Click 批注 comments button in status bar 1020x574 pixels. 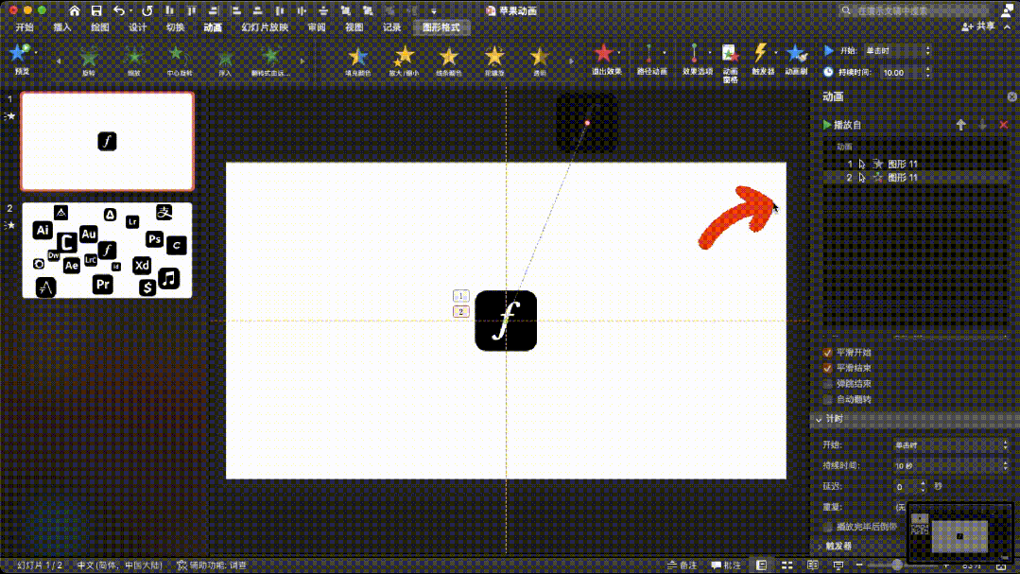coord(726,565)
